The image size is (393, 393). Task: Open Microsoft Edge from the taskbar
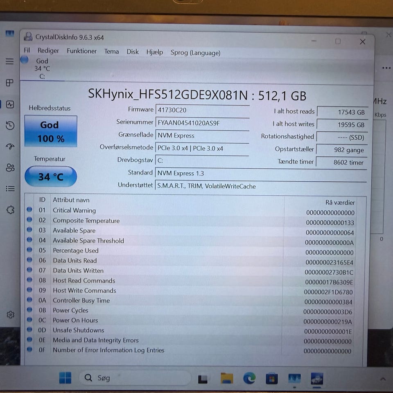[x=249, y=378]
